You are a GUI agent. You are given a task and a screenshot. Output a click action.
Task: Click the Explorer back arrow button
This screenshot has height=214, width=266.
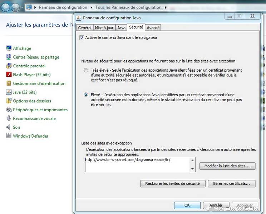pyautogui.click(x=5, y=7)
